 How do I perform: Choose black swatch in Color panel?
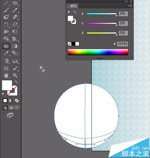73,44
